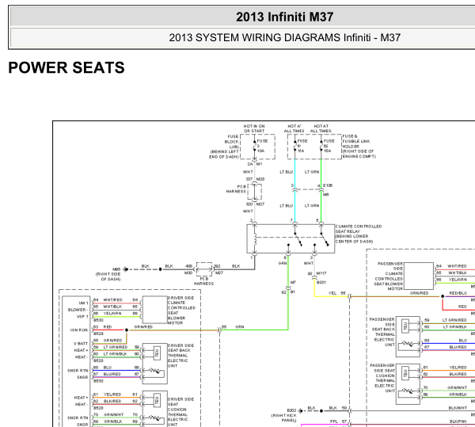Click the 'PASSENGER SIDE SEAT BACK THERMAL ELECTRIC UNIT' label
475x427 pixels.
point(382,332)
